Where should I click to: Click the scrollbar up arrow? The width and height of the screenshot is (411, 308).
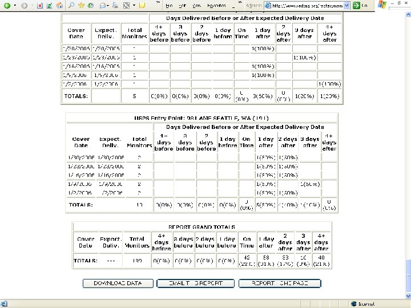coord(408,15)
